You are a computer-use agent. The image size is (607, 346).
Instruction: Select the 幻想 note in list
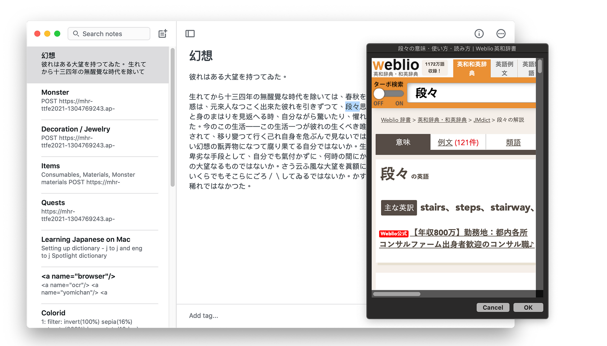pyautogui.click(x=98, y=65)
